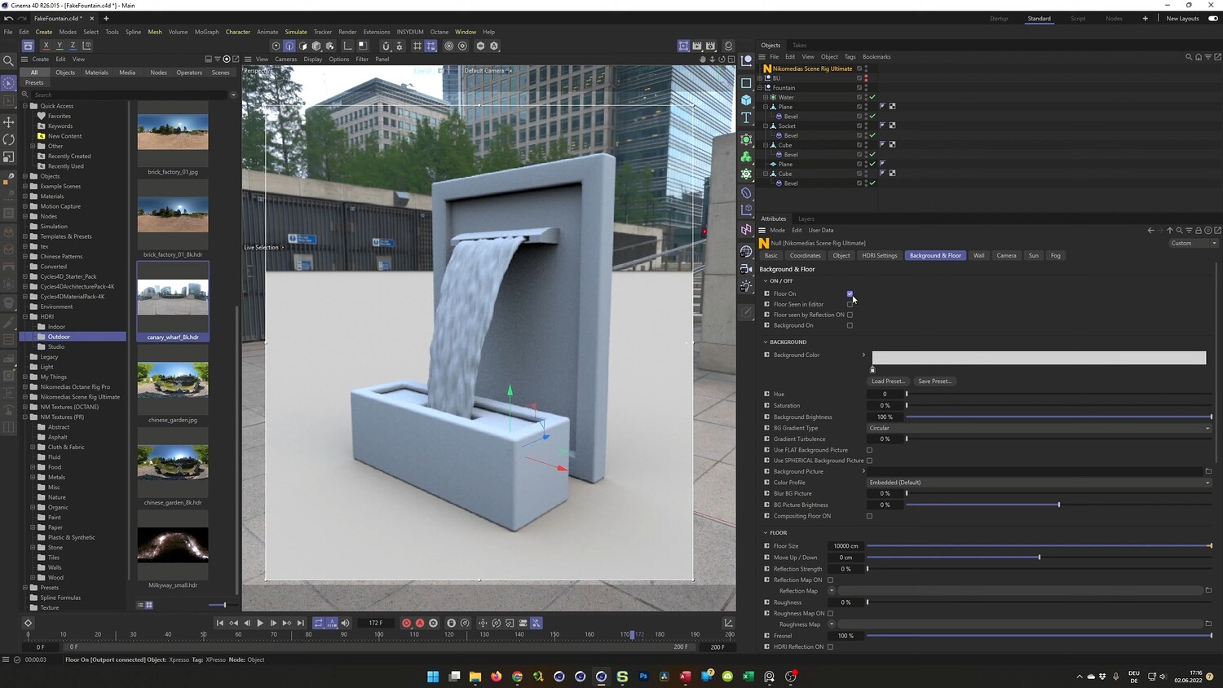Toggle the Water object's green checkmark
The width and height of the screenshot is (1223, 688).
(872, 97)
